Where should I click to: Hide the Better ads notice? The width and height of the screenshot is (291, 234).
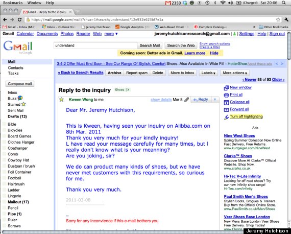[214, 53]
